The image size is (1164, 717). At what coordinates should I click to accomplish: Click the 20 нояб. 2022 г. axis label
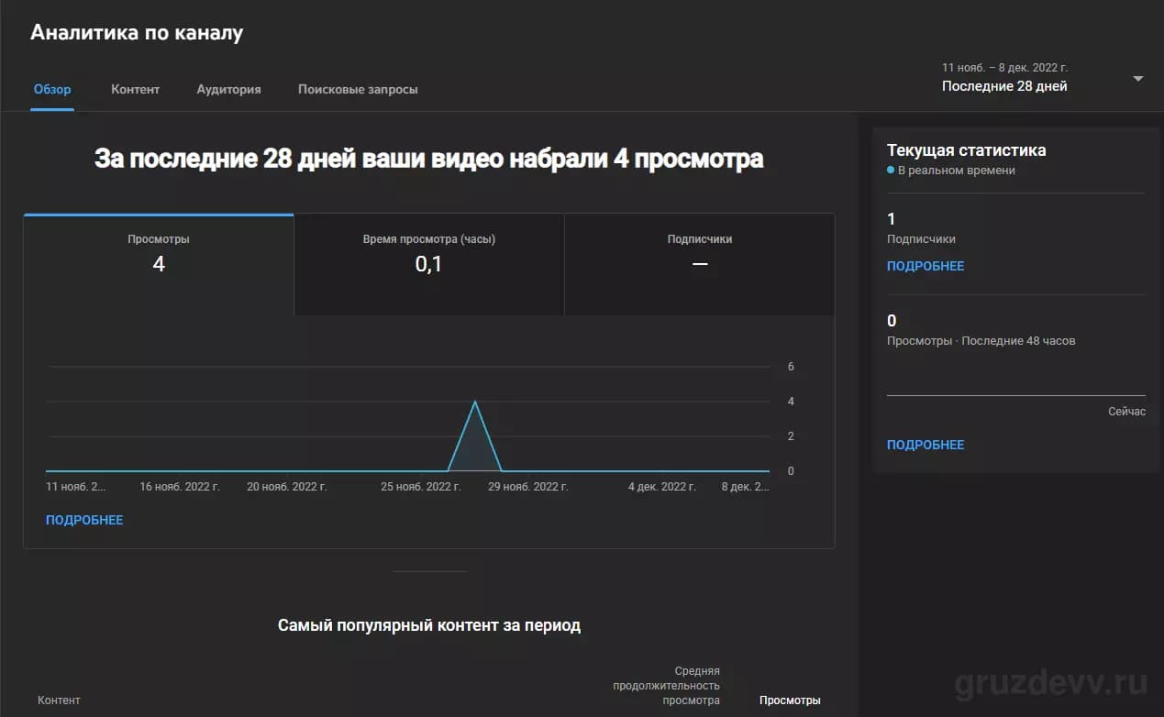coord(287,487)
